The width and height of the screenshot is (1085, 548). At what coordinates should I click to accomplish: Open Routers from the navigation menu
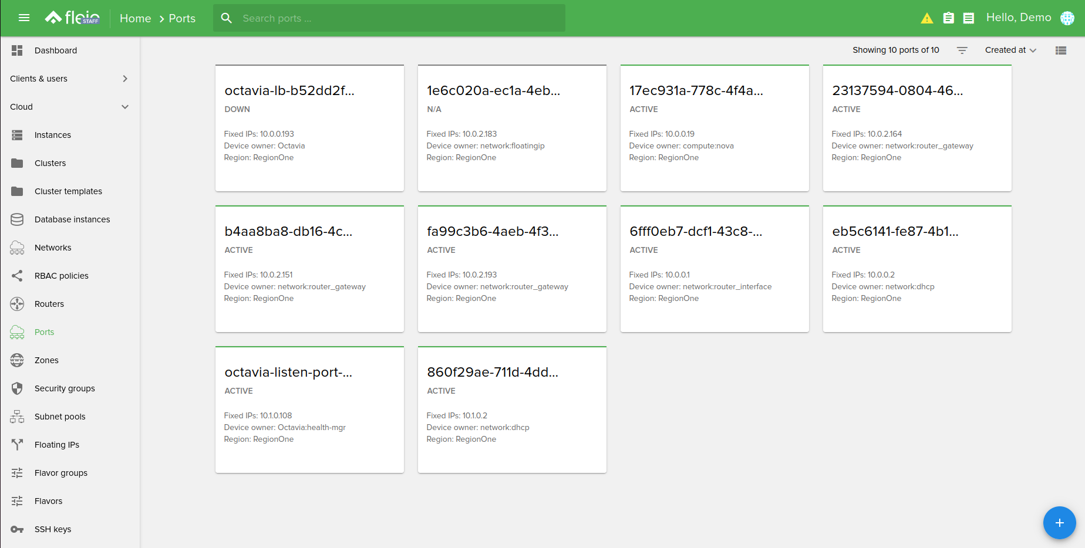[49, 304]
